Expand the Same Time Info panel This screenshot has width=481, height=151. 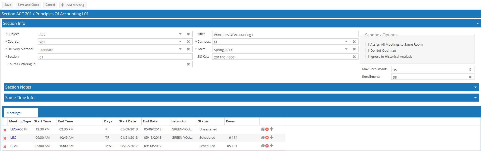[x=475, y=98]
